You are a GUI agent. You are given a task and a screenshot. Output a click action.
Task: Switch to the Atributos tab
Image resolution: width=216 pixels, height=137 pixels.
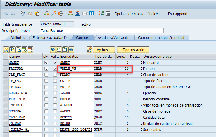coord(18,37)
